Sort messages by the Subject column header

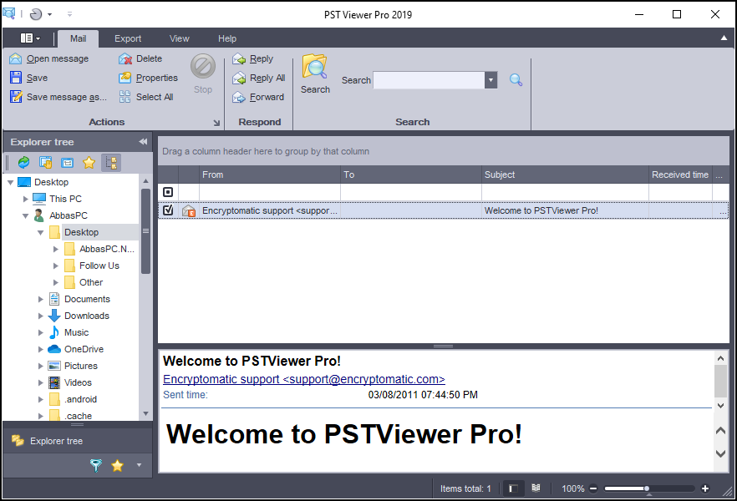pos(565,175)
